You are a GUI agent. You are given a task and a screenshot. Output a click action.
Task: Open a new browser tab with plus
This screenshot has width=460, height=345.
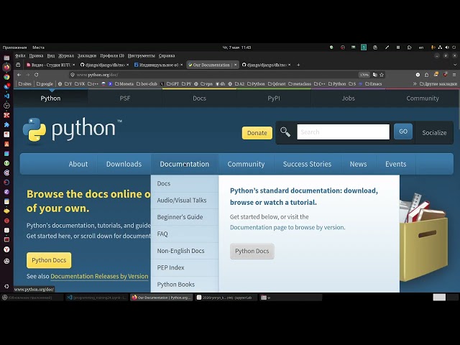tap(298, 65)
